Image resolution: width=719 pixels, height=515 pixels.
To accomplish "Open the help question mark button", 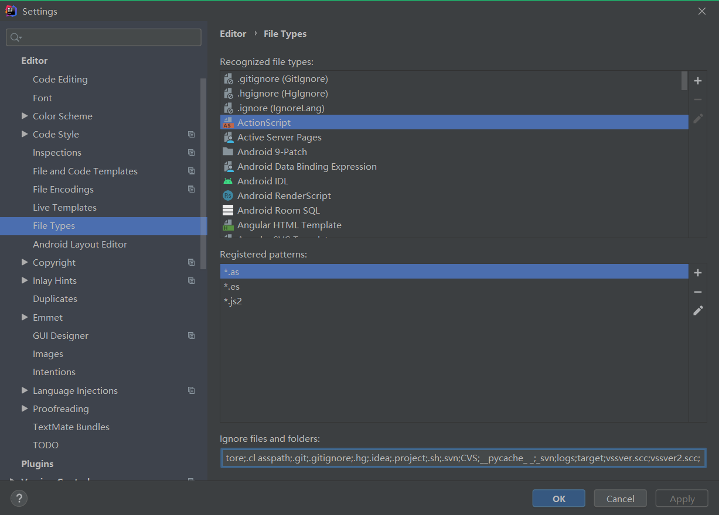I will 19,499.
